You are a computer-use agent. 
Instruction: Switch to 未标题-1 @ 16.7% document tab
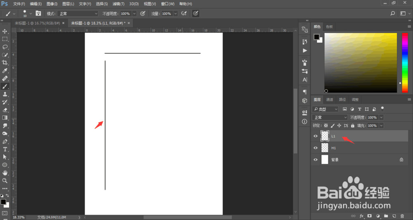click(38, 23)
